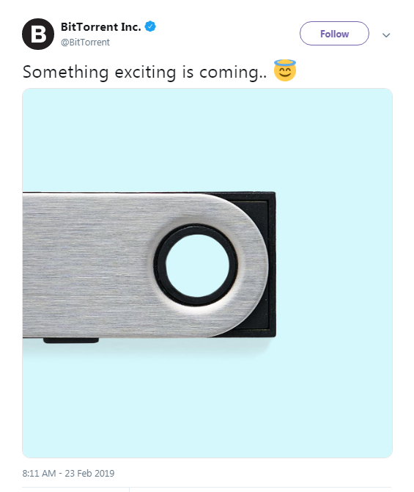Screen dimensions: 414x492
Task: Click the halo smiley emoji
Action: coord(285,70)
